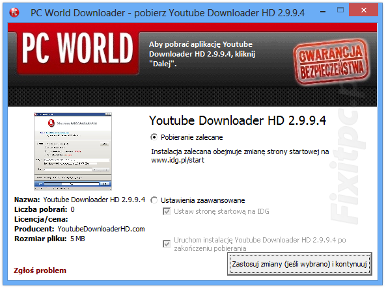Maximize the PC World Downloader window
Screen dimensions: 386x288
[340, 10]
